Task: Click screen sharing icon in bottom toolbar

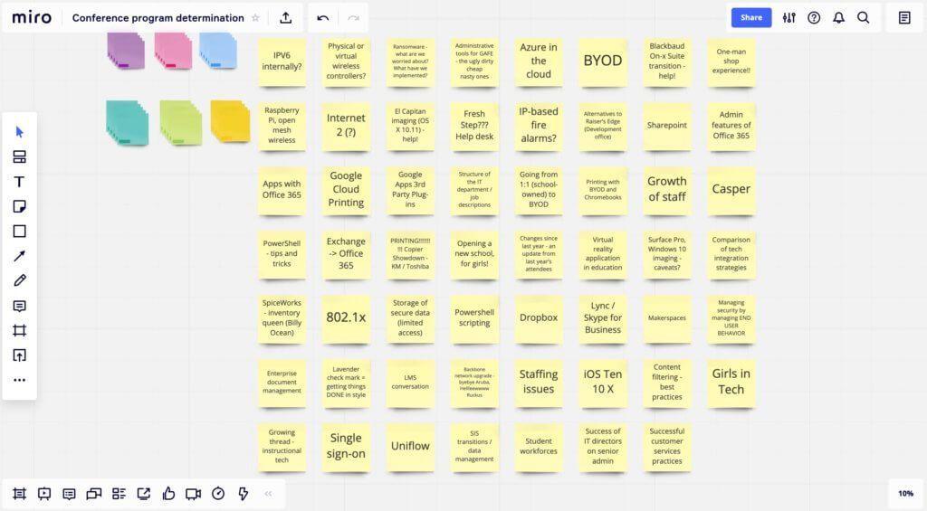Action: pos(144,494)
